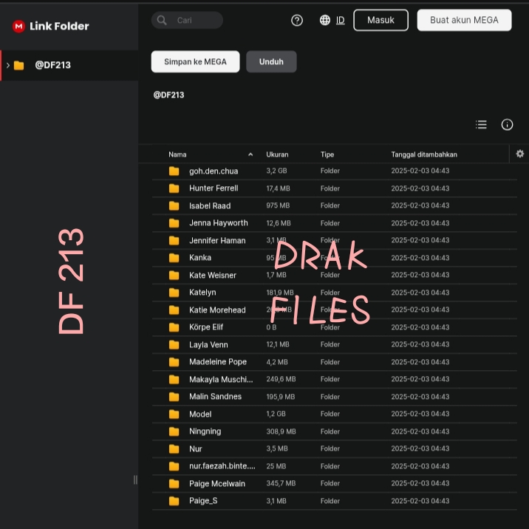529x529 pixels.
Task: Select the Madeleine Pope folder name
Action: [x=218, y=362]
